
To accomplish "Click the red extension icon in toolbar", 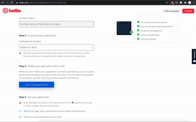I will click(172, 3).
